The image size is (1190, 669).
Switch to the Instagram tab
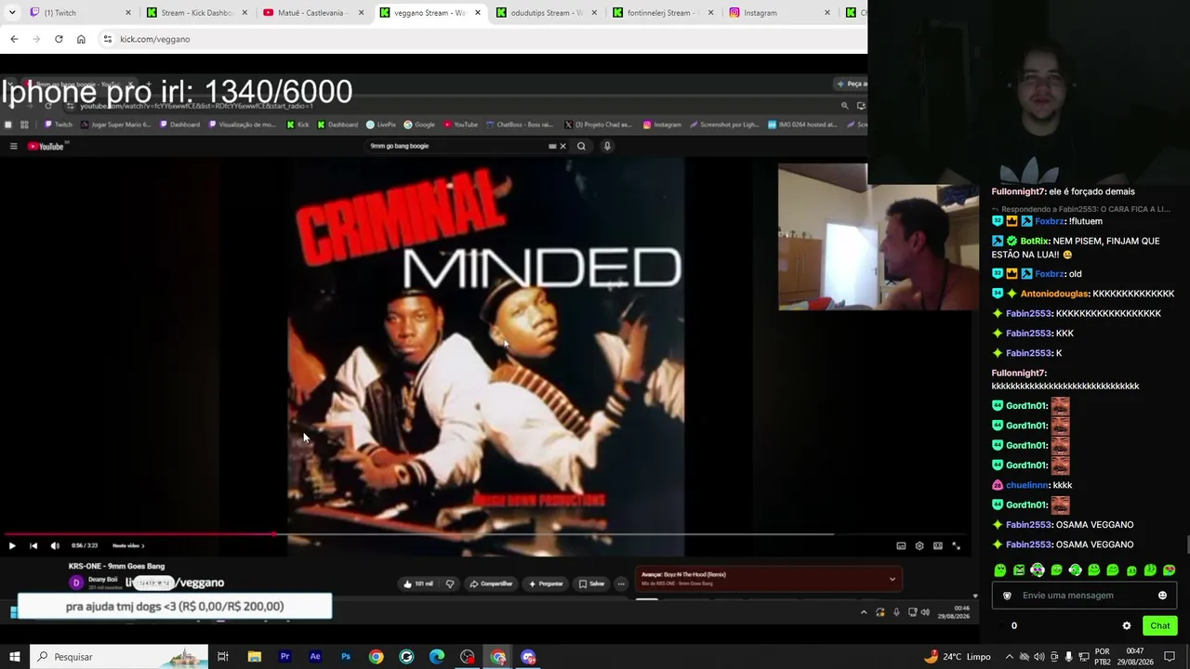(780, 13)
